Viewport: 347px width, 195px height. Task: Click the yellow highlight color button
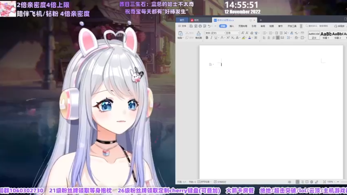(243, 38)
